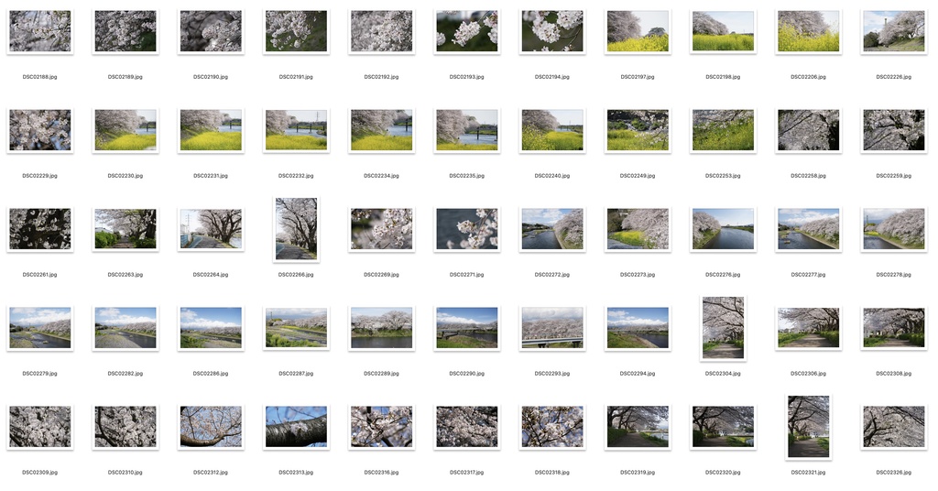The image size is (938, 491).
Task: Select the portrait-oriented DSC02321.jpg thumbnail
Action: (x=808, y=427)
